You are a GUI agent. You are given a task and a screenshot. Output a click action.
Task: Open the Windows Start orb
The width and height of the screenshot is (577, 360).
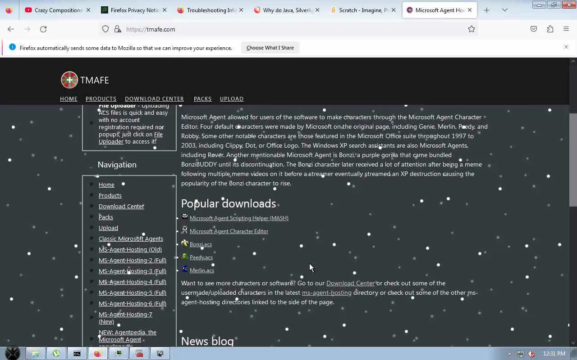pos(13,353)
